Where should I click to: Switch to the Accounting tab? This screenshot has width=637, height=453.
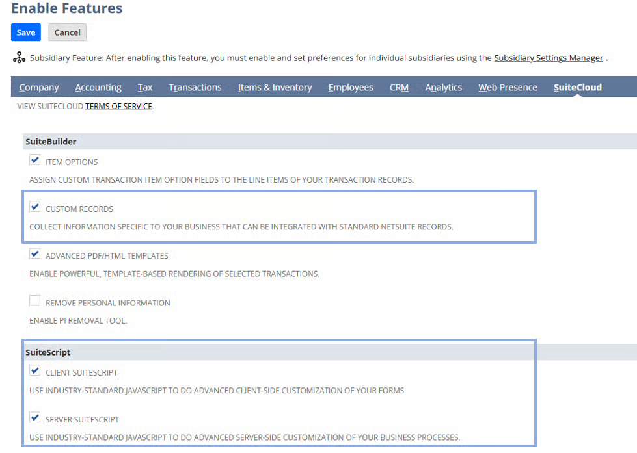[98, 87]
